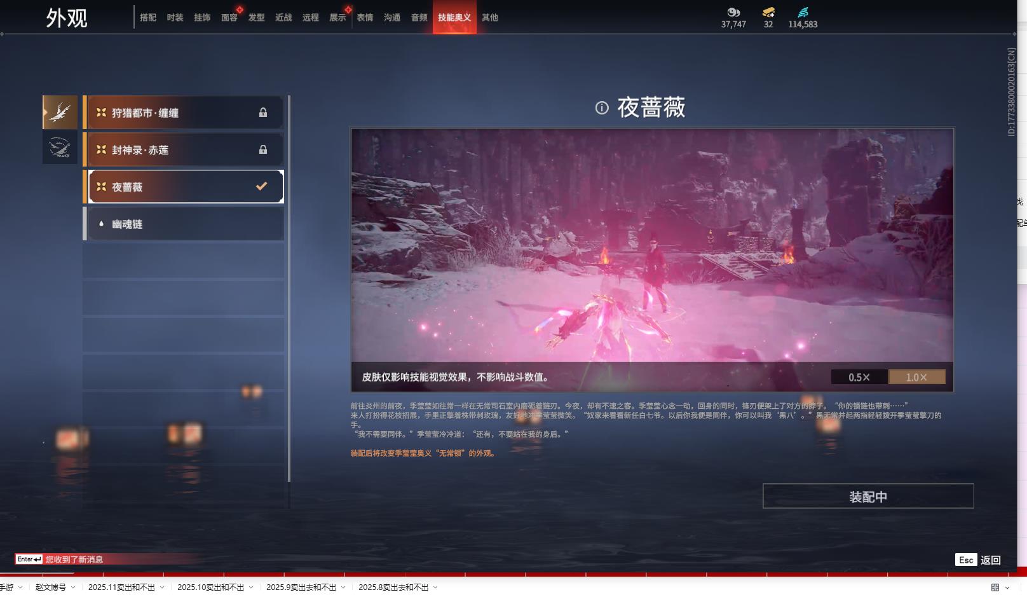The image size is (1027, 597).
Task: Click the gold ticket currency icon
Action: pos(768,12)
